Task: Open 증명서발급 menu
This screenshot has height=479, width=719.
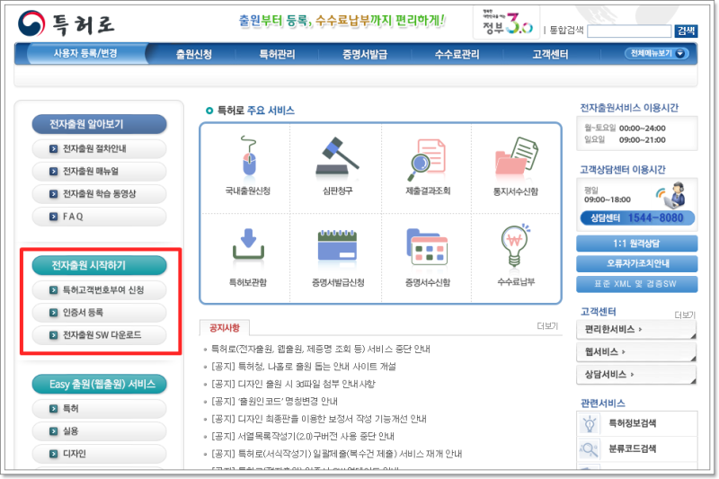Action: coord(365,54)
